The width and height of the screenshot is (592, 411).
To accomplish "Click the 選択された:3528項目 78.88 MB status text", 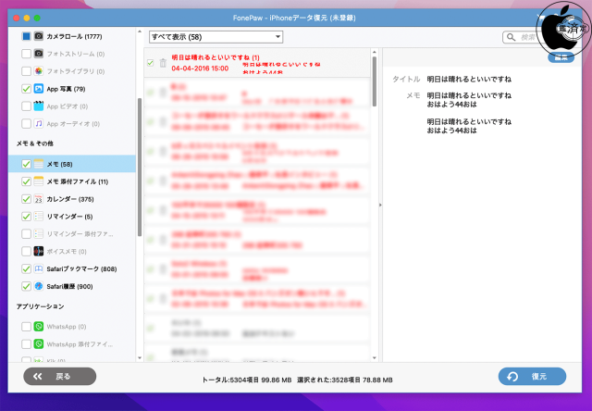I will [345, 380].
